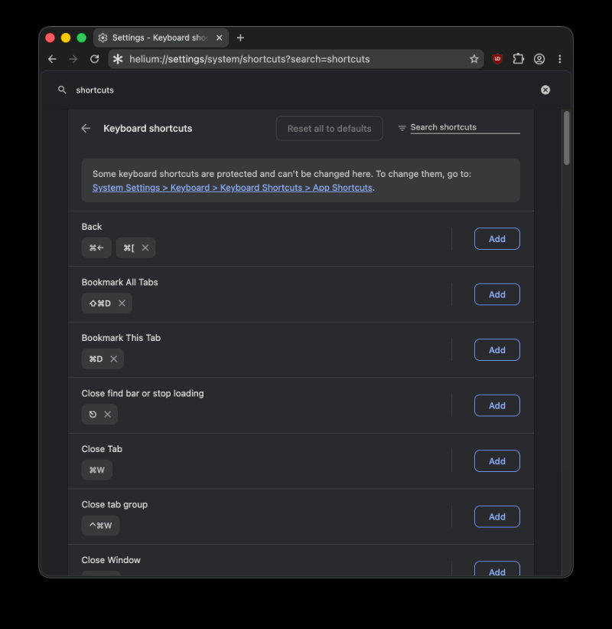612x629 pixels.
Task: Add a shortcut for Close Window
Action: click(x=497, y=569)
